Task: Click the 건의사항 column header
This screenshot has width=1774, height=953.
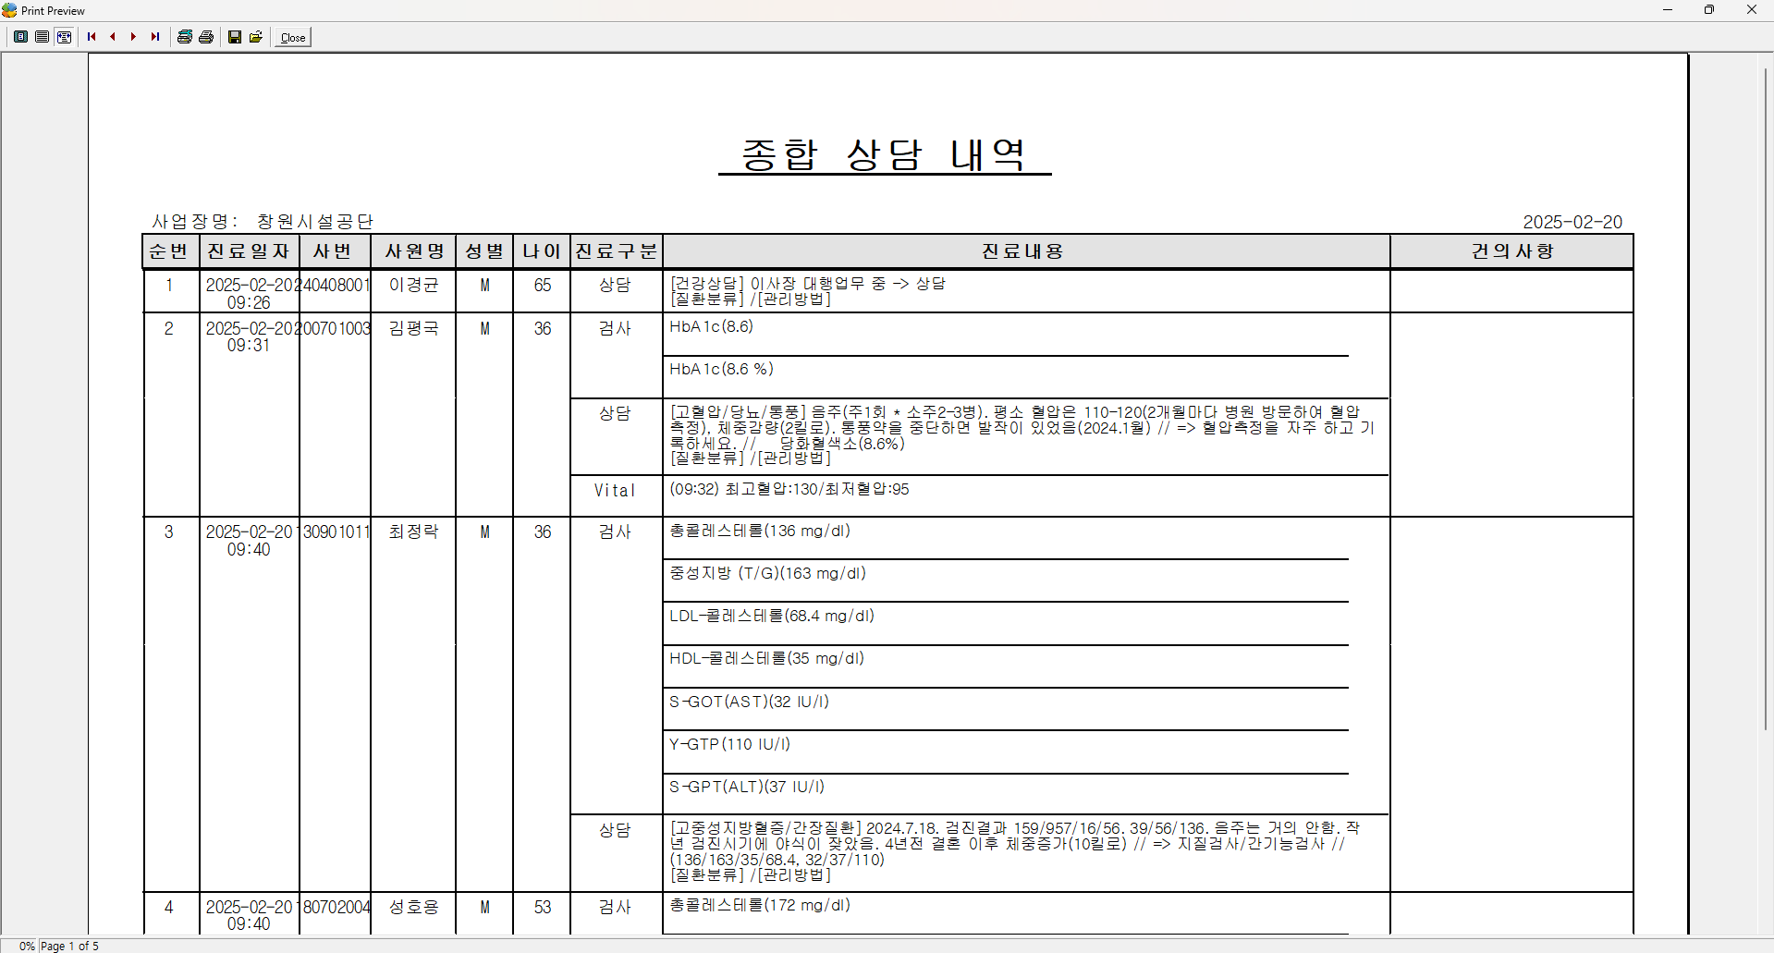Action: click(1512, 251)
